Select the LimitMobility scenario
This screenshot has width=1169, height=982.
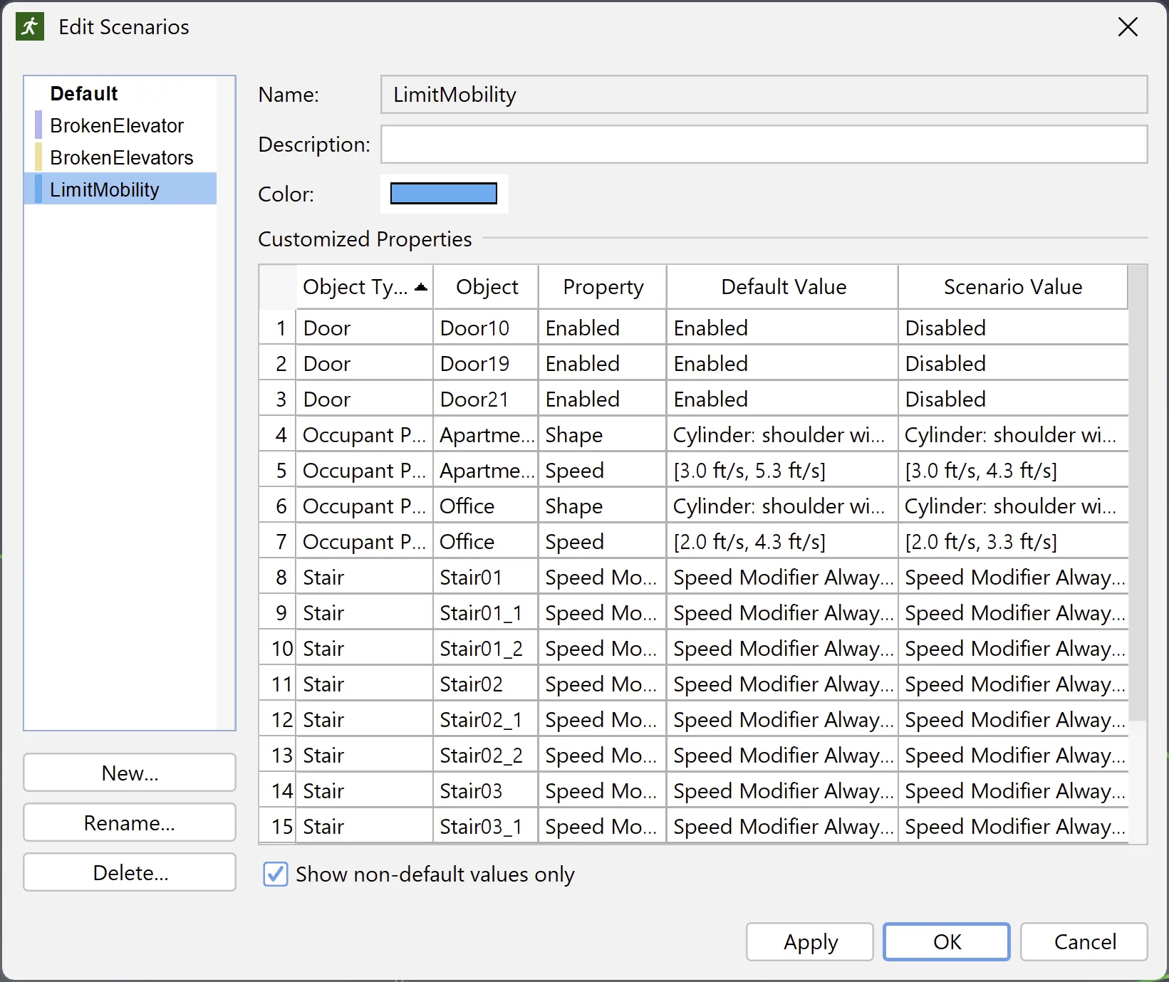coord(121,189)
